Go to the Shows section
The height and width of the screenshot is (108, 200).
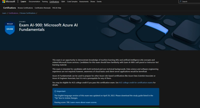tap(92, 1)
